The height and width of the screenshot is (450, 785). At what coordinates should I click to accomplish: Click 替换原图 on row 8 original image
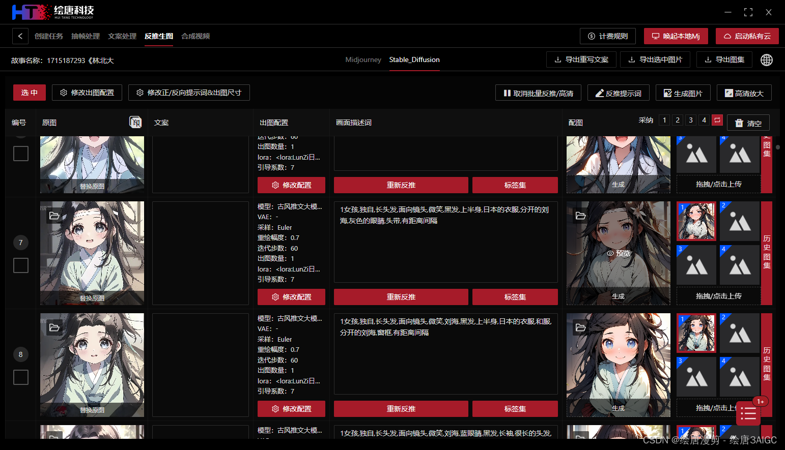(x=92, y=410)
